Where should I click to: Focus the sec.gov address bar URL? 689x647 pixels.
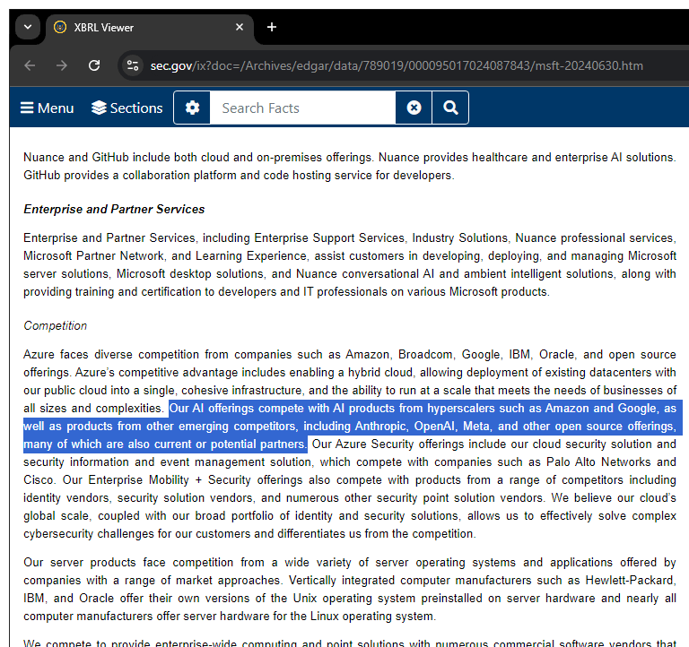click(395, 65)
